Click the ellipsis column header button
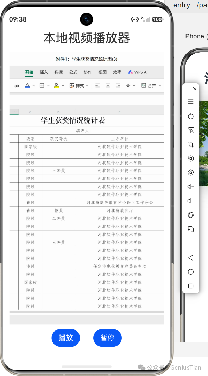 coord(14,112)
